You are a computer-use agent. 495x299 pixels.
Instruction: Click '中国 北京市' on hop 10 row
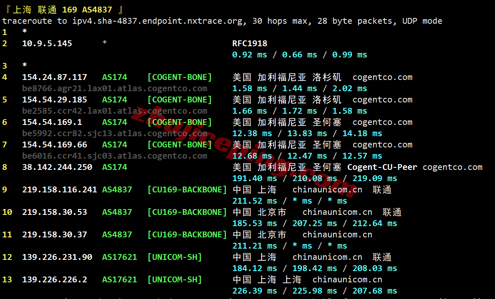pos(259,212)
